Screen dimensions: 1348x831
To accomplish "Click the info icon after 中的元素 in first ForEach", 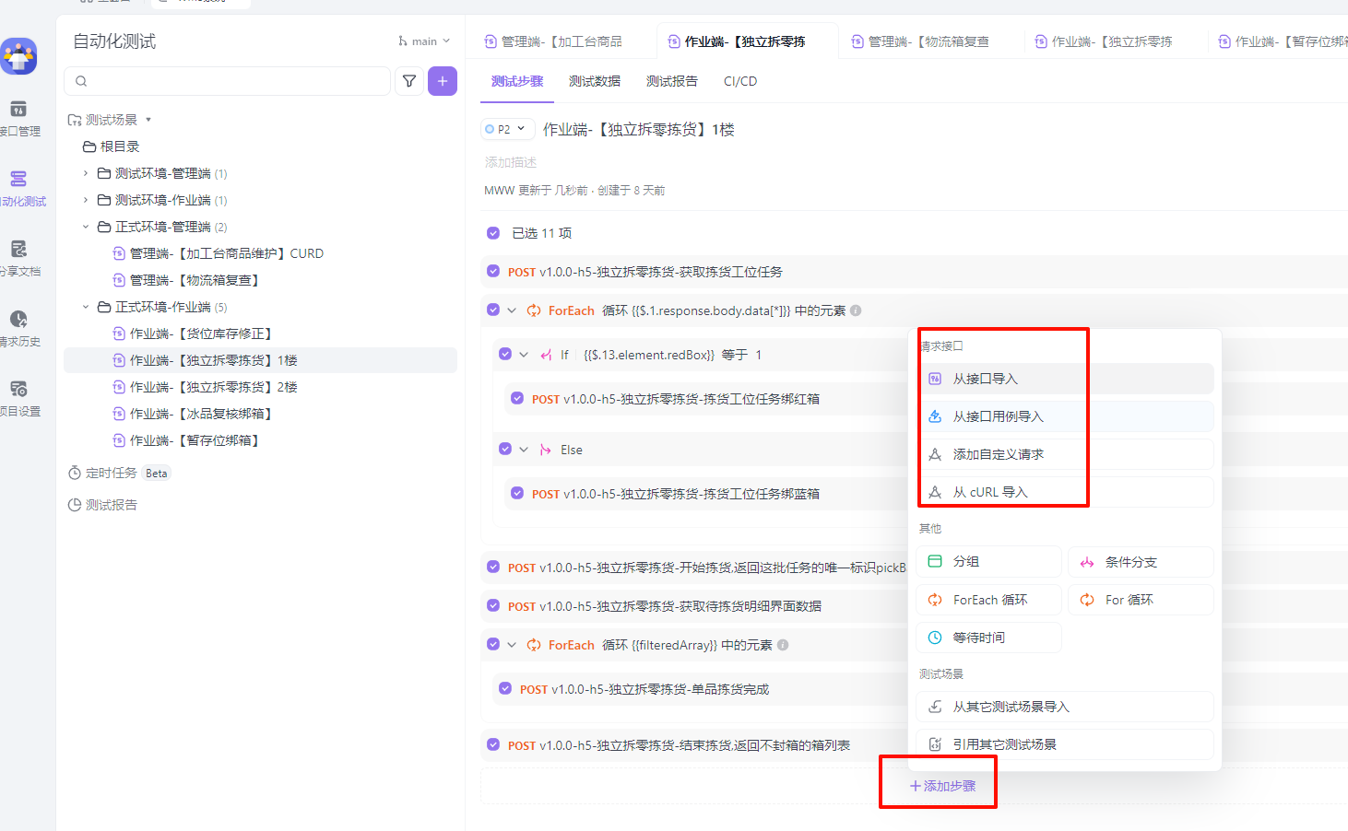I will [x=856, y=310].
